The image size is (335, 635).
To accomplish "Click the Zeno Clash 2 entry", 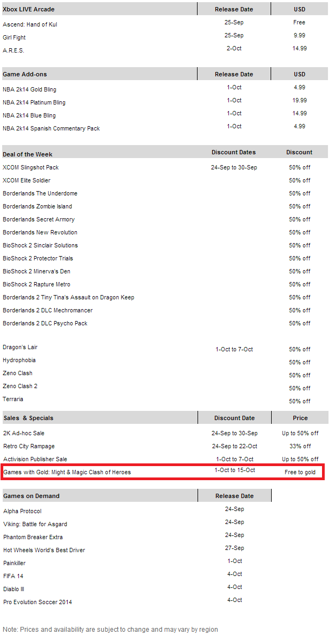I will (x=20, y=386).
